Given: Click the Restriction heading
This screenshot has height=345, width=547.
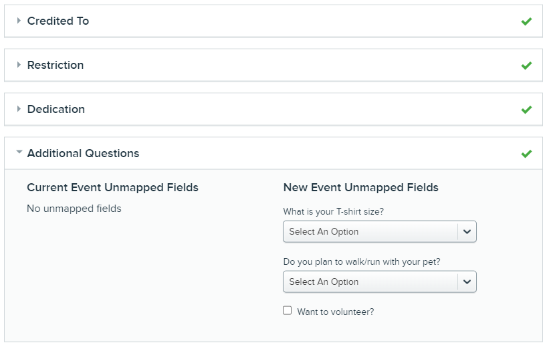Looking at the screenshot, I should (x=56, y=65).
